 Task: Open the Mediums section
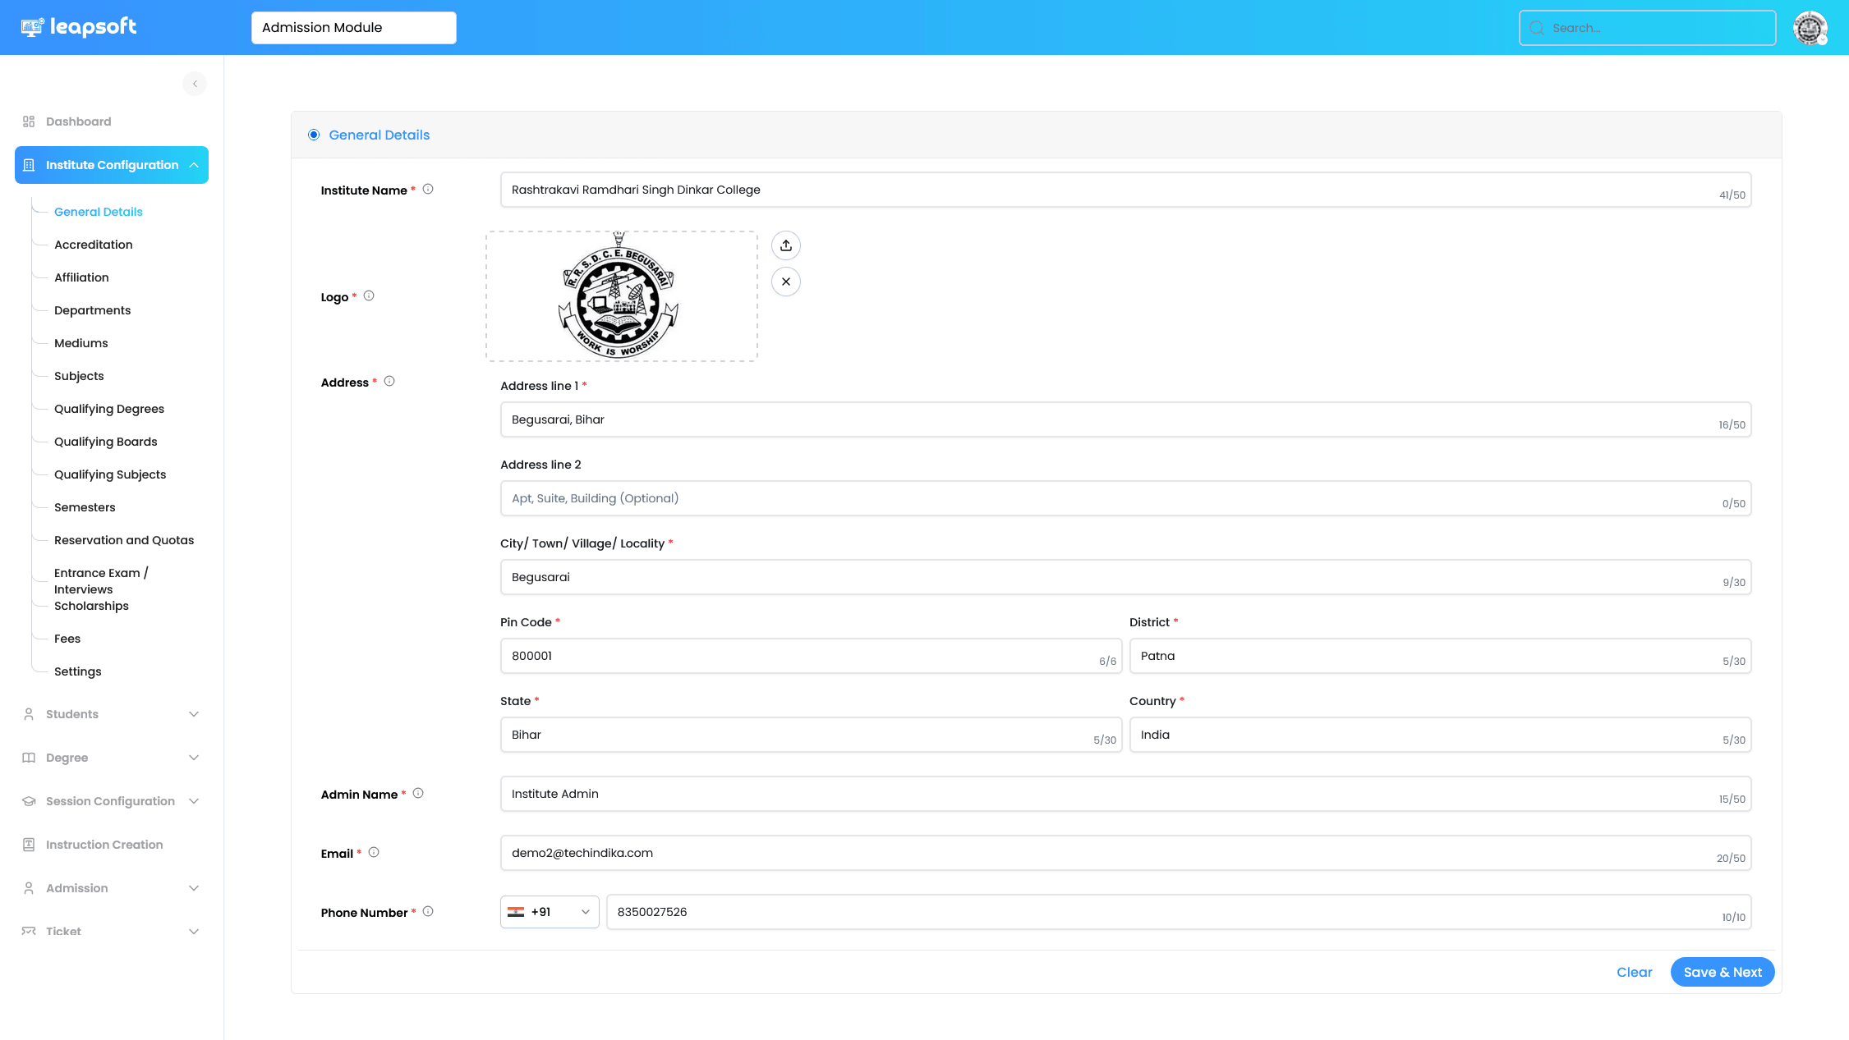[x=81, y=343]
